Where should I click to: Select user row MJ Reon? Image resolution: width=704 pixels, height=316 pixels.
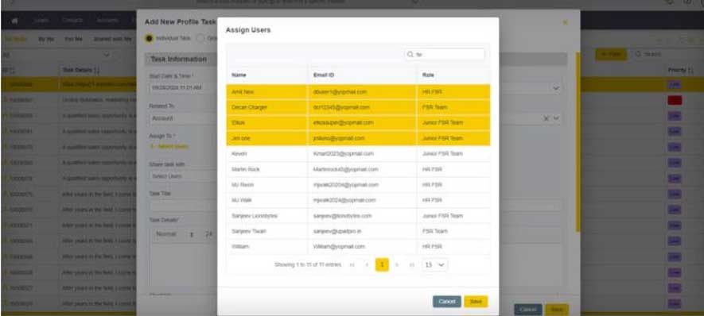[358, 185]
